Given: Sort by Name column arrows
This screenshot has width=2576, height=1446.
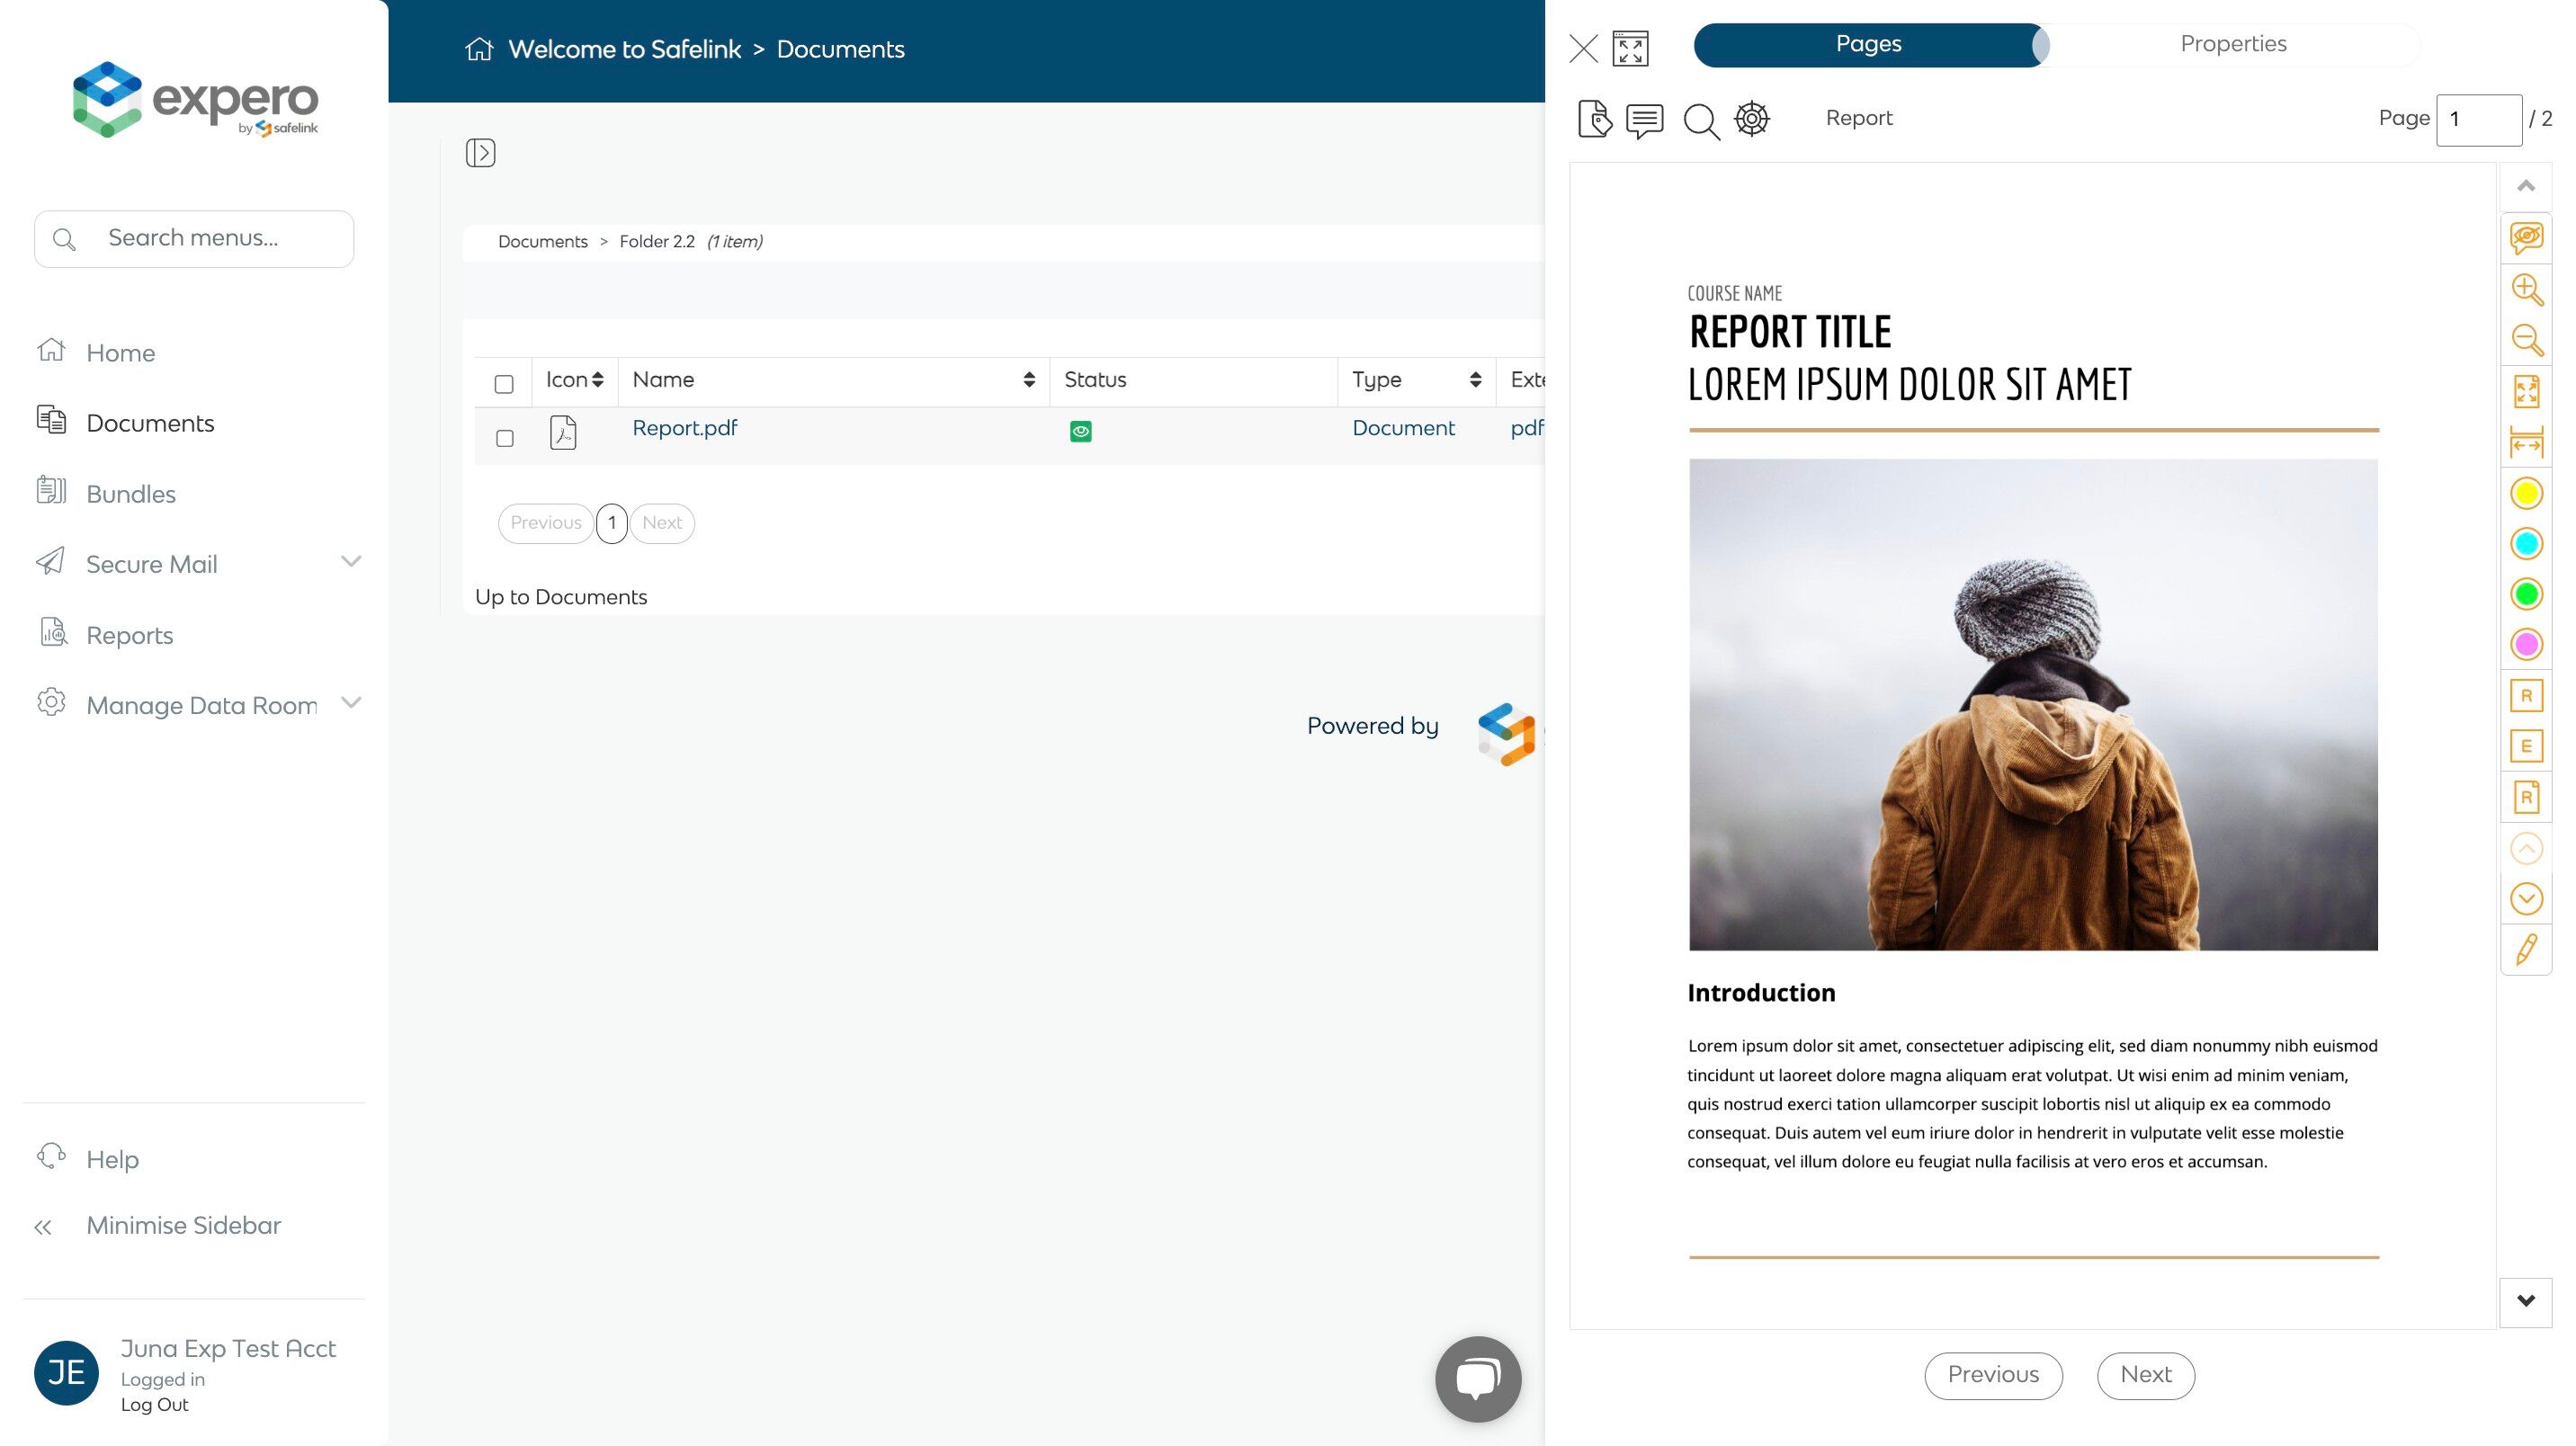Looking at the screenshot, I should point(1028,380).
